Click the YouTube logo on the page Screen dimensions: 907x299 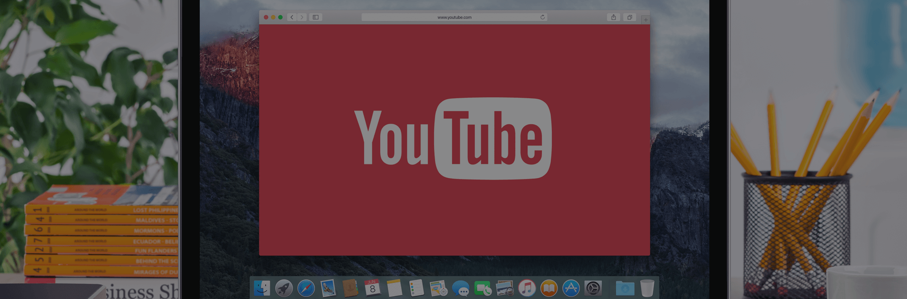click(453, 138)
